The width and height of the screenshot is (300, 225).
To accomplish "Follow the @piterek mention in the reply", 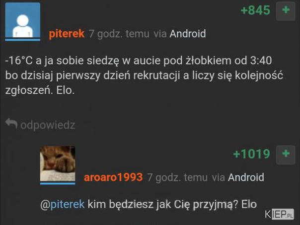I will tap(63, 204).
